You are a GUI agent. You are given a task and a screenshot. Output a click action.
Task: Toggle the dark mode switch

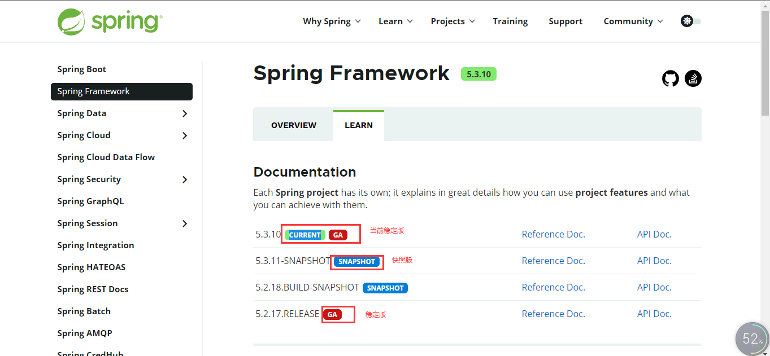[691, 21]
